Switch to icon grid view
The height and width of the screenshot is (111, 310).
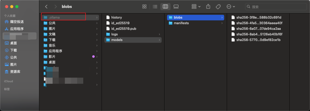pyautogui.click(x=144, y=7)
